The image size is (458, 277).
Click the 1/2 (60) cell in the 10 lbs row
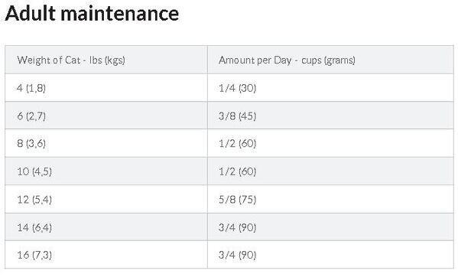330,171
